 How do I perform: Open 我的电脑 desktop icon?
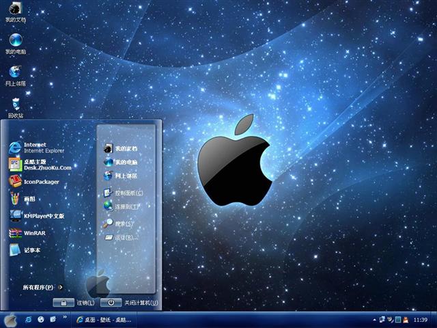pyautogui.click(x=16, y=44)
